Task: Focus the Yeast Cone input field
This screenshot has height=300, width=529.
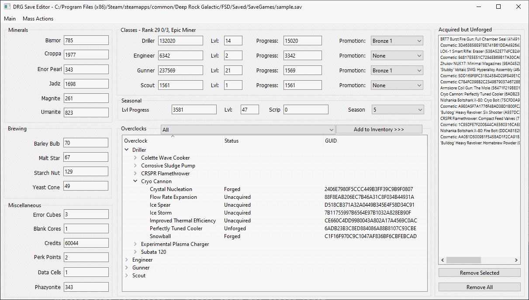Action: tap(86, 186)
